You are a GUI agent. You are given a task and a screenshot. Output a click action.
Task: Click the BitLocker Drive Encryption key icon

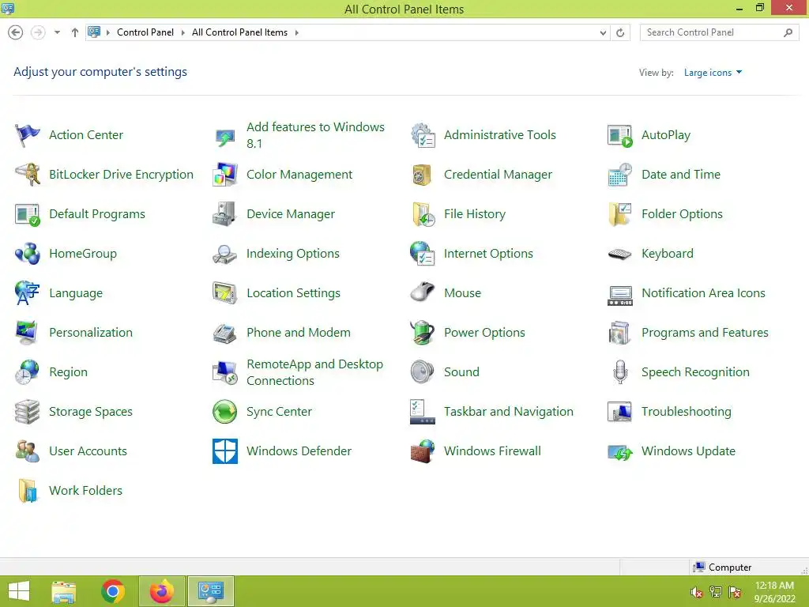(x=27, y=175)
